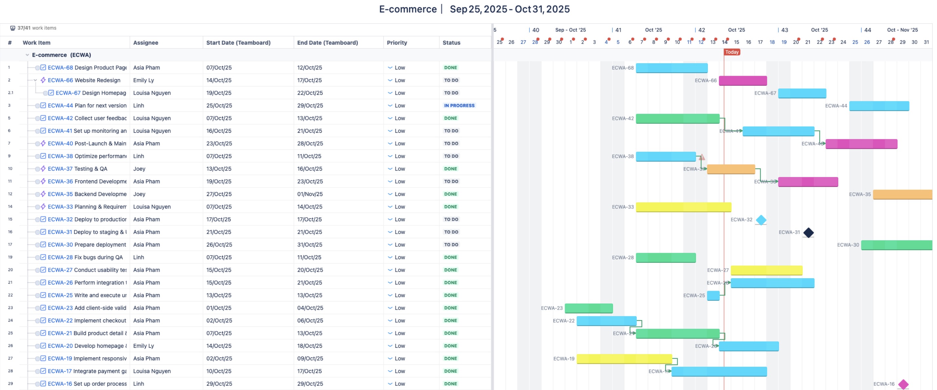Open the ECWA-42 issue link
Image resolution: width=937 pixels, height=390 pixels.
[60, 118]
